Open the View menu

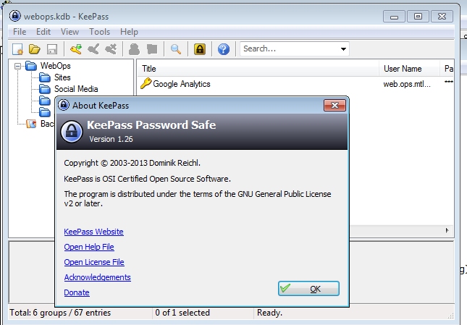[70, 32]
